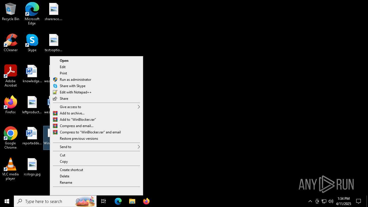This screenshot has height=207, width=368.
Task: Expand the Give access to submenu
Action: click(x=96, y=107)
